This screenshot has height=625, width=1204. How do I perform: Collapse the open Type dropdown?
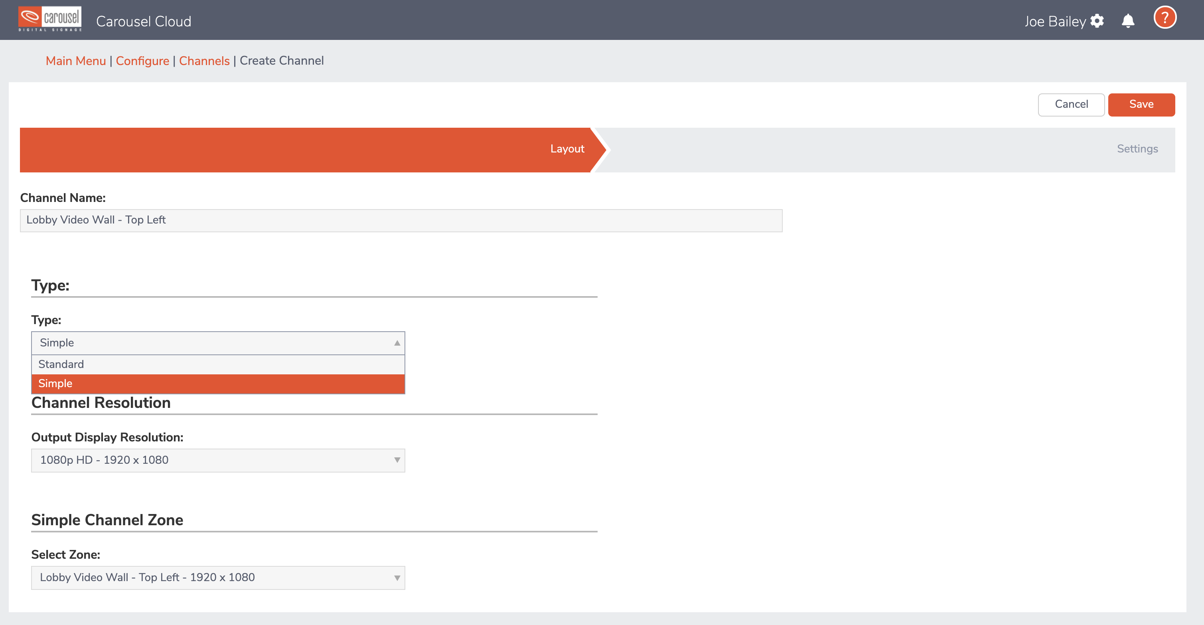pyautogui.click(x=218, y=343)
